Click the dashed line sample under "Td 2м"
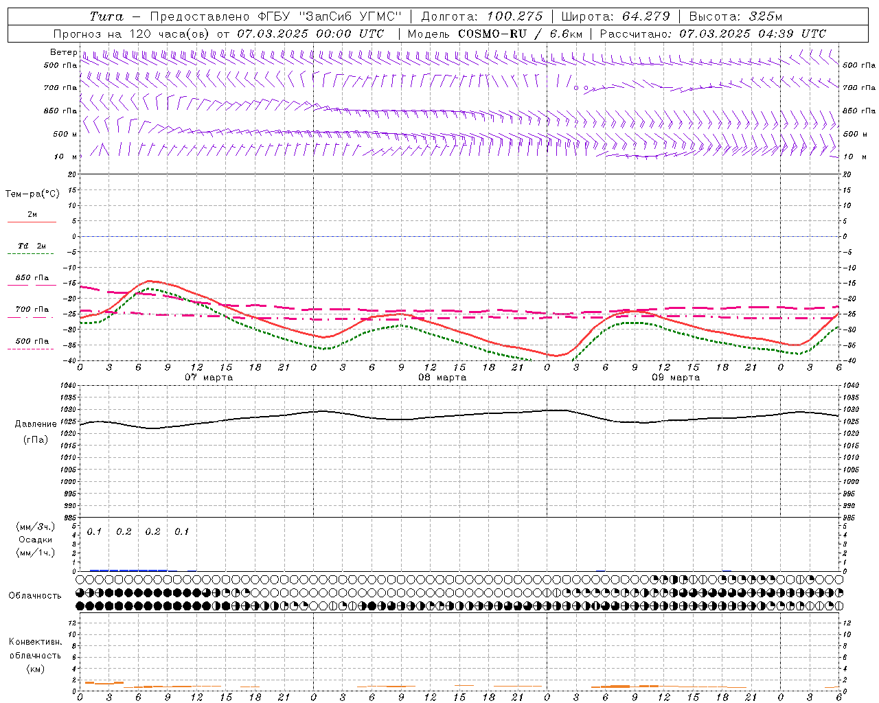This screenshot has width=879, height=703. point(31,254)
